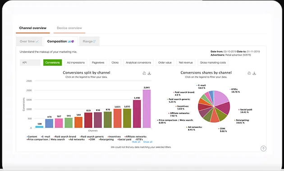The image size is (284, 171).
Task: Click the Retargeting 10.01 % pie label
Action: click(242, 121)
